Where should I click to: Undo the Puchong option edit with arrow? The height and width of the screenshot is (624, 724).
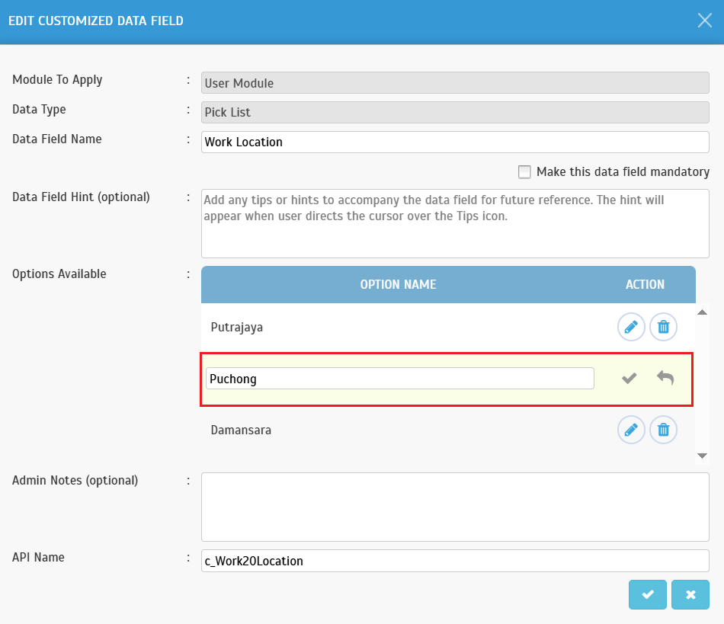pyautogui.click(x=665, y=378)
